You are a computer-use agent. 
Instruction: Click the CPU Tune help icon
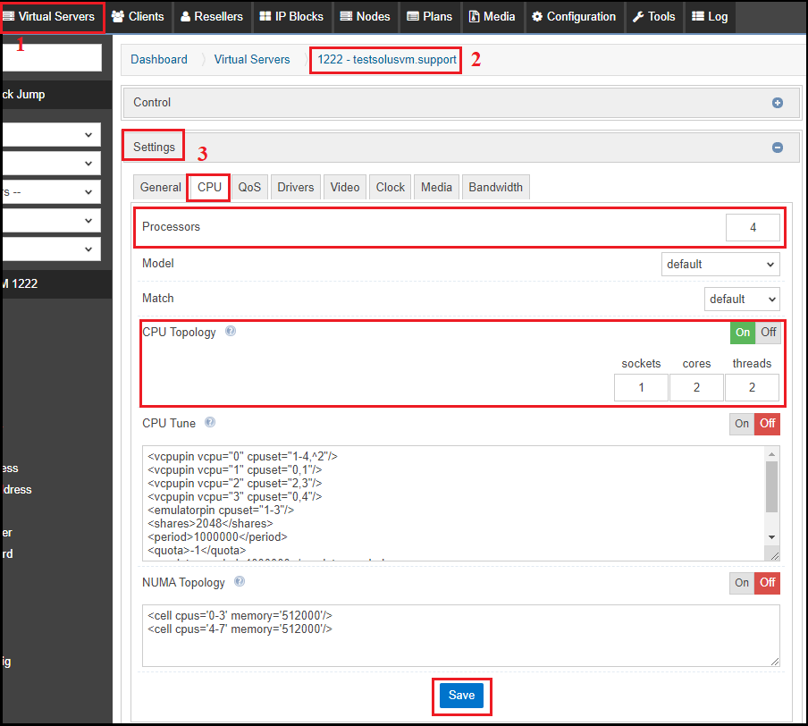(210, 423)
